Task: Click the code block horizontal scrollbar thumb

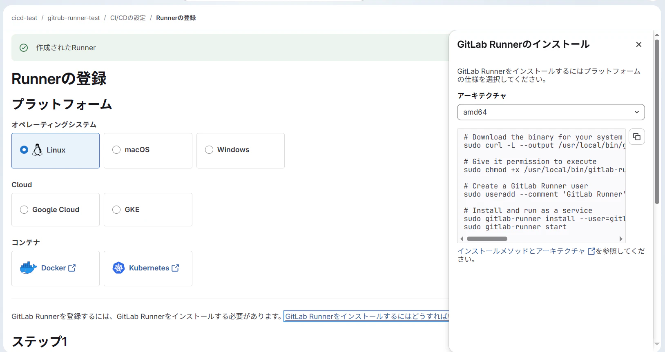Action: 487,239
